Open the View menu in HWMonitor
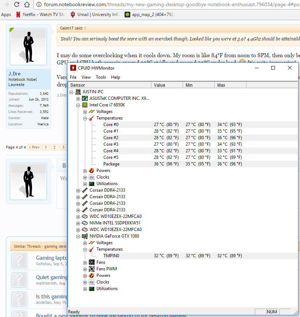The height and width of the screenshot is (317, 300). coord(86,77)
